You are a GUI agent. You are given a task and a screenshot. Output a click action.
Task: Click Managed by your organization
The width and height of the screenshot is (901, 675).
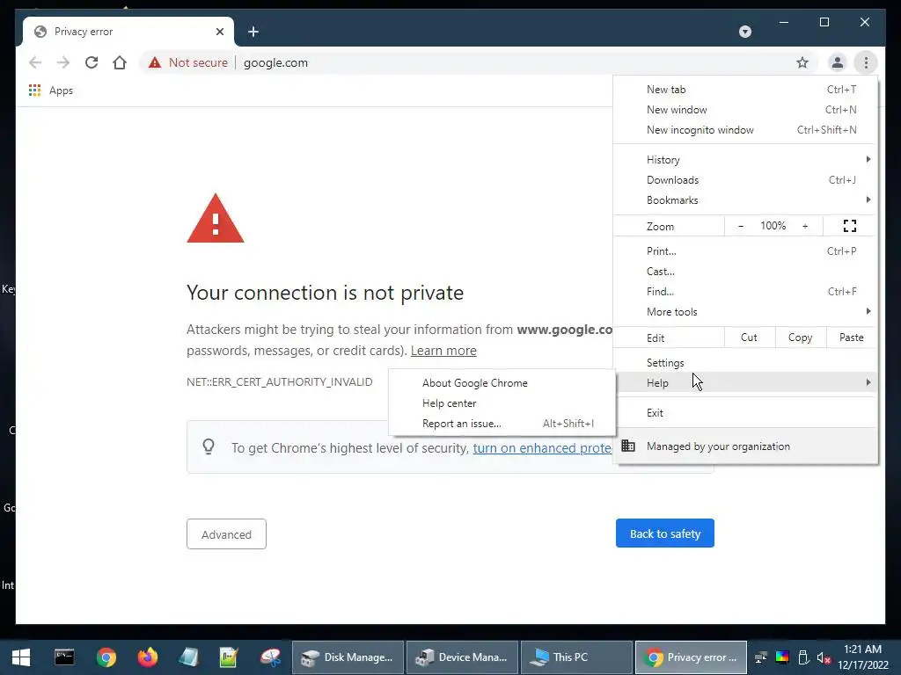click(745, 446)
